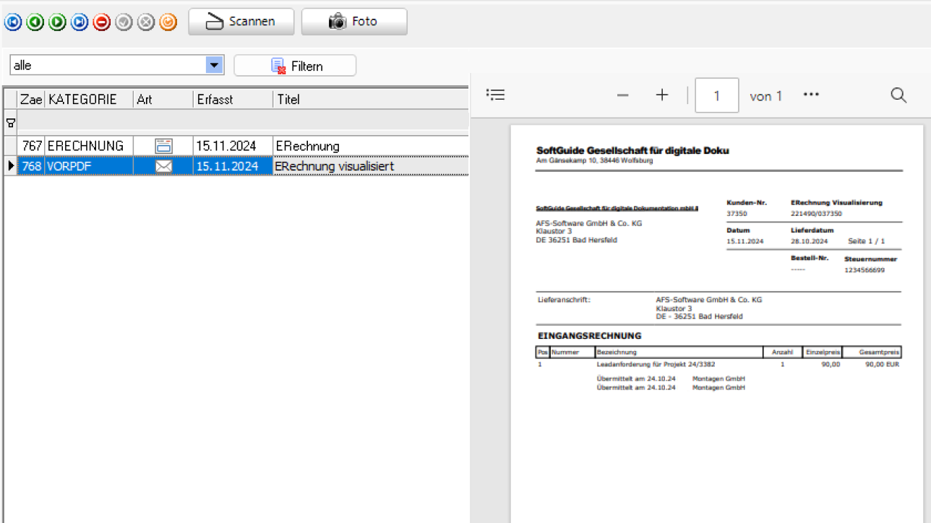Go to previous record with green arrow icon

click(x=35, y=22)
